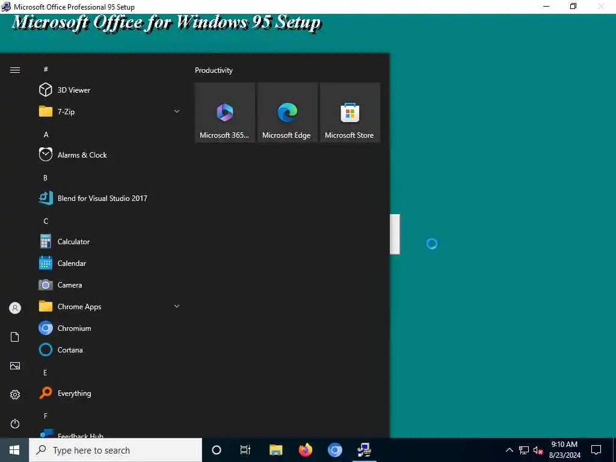Viewport: 616px width, 462px height.
Task: Click the Windows Start button
Action: (x=14, y=450)
